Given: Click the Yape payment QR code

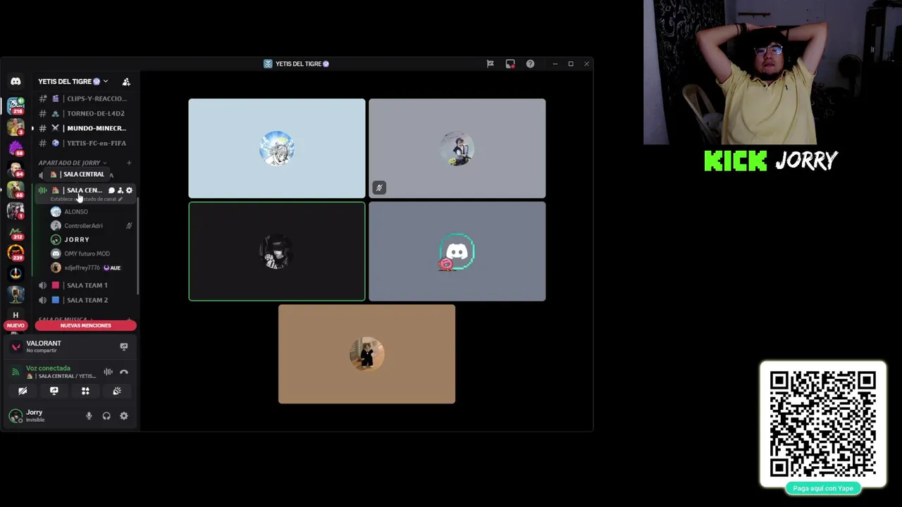Looking at the screenshot, I should click(x=822, y=425).
